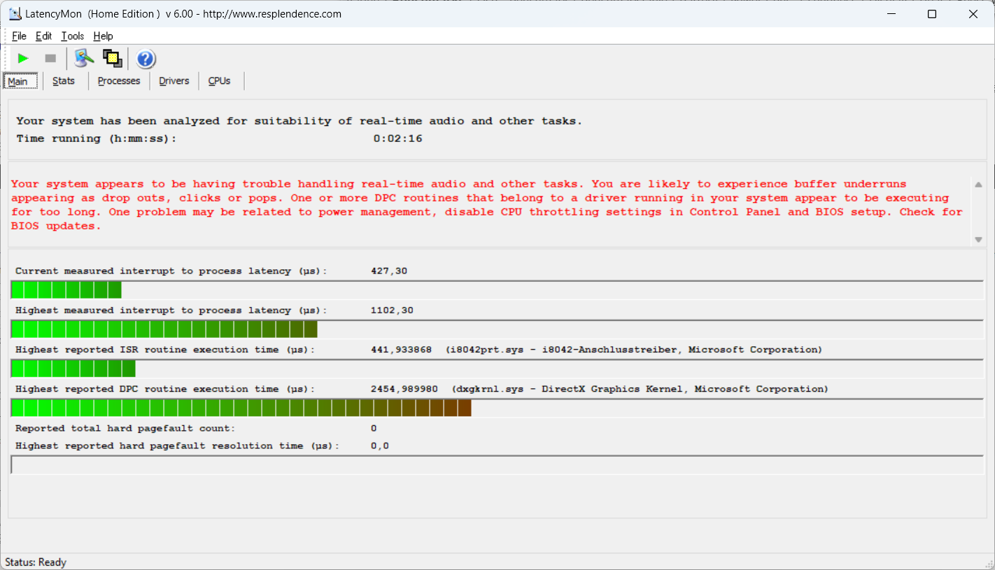Click scroll-up arrow of red message box
Viewport: 995px width, 570px height.
(x=978, y=184)
